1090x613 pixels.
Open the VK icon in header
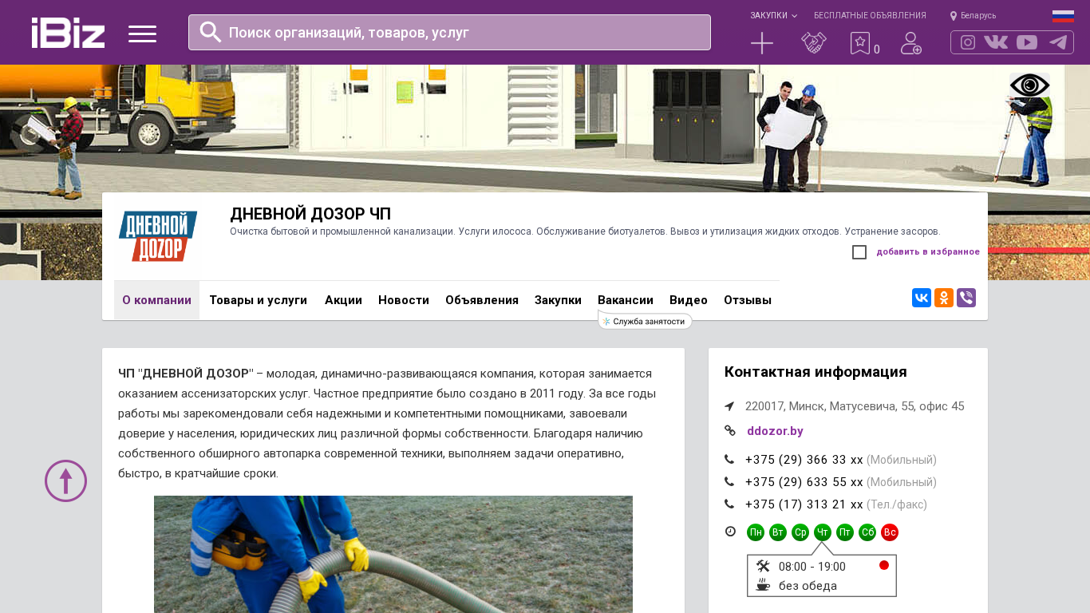(996, 42)
